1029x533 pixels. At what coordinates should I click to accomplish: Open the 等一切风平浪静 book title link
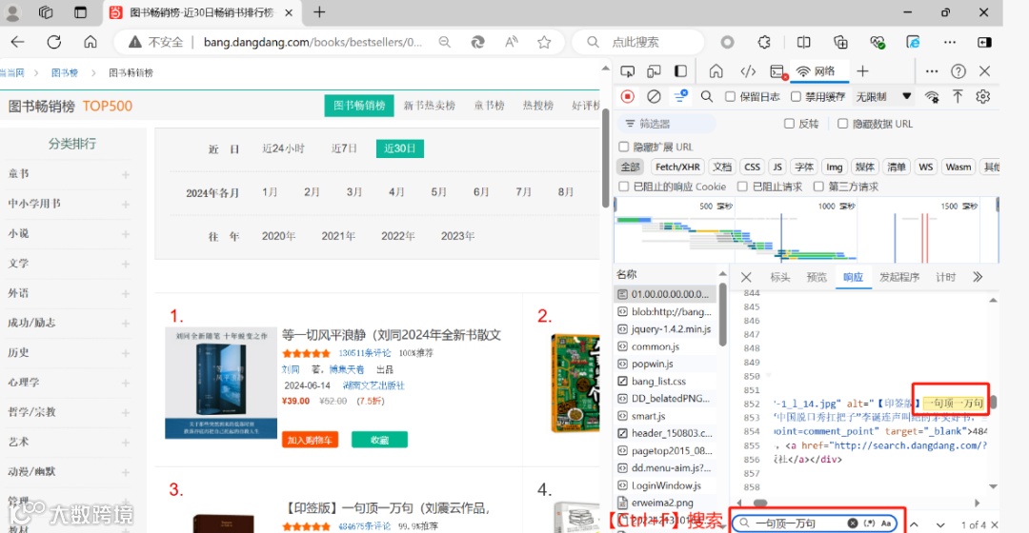click(x=392, y=335)
